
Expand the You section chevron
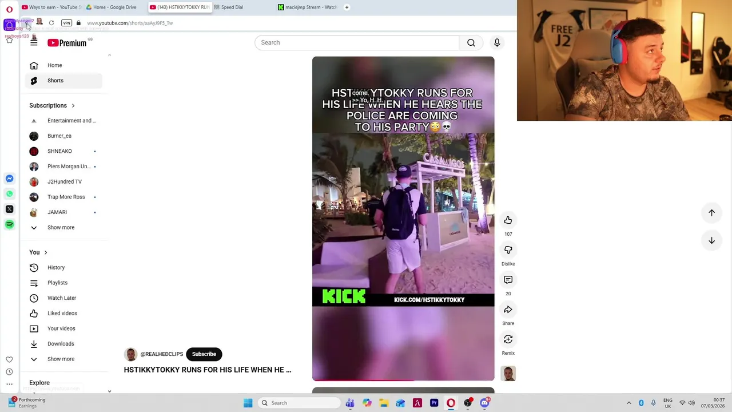click(46, 252)
